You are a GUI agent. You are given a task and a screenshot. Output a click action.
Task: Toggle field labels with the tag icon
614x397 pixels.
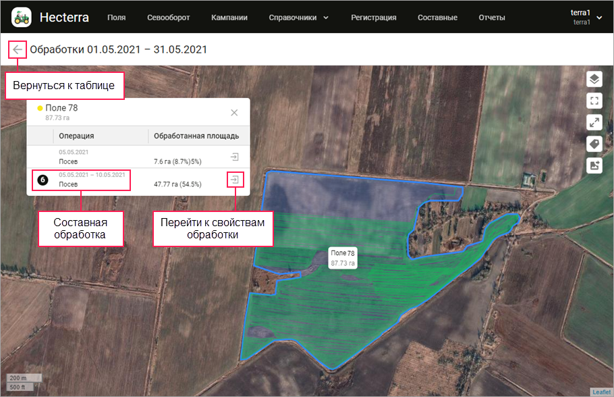click(x=594, y=144)
